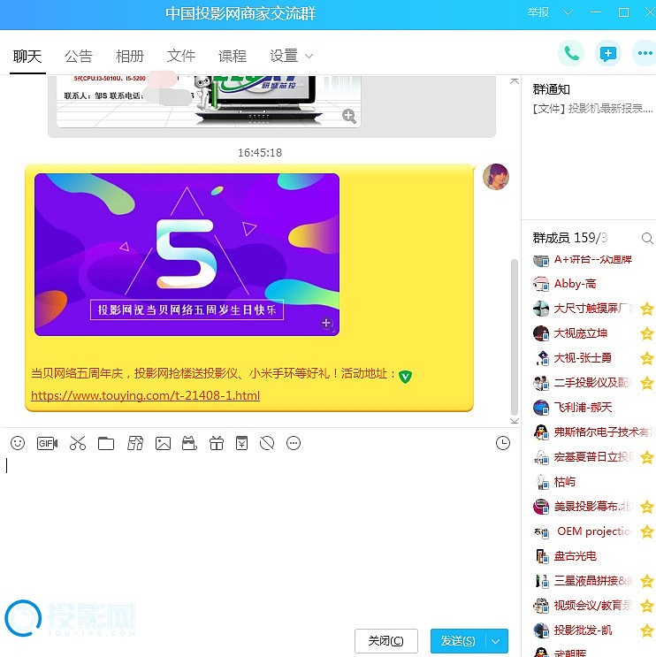656x657 pixels.
Task: Click the star badge beside 大视-张士勇
Action: click(647, 358)
